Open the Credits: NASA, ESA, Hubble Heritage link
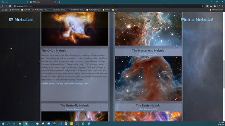 click(x=65, y=84)
